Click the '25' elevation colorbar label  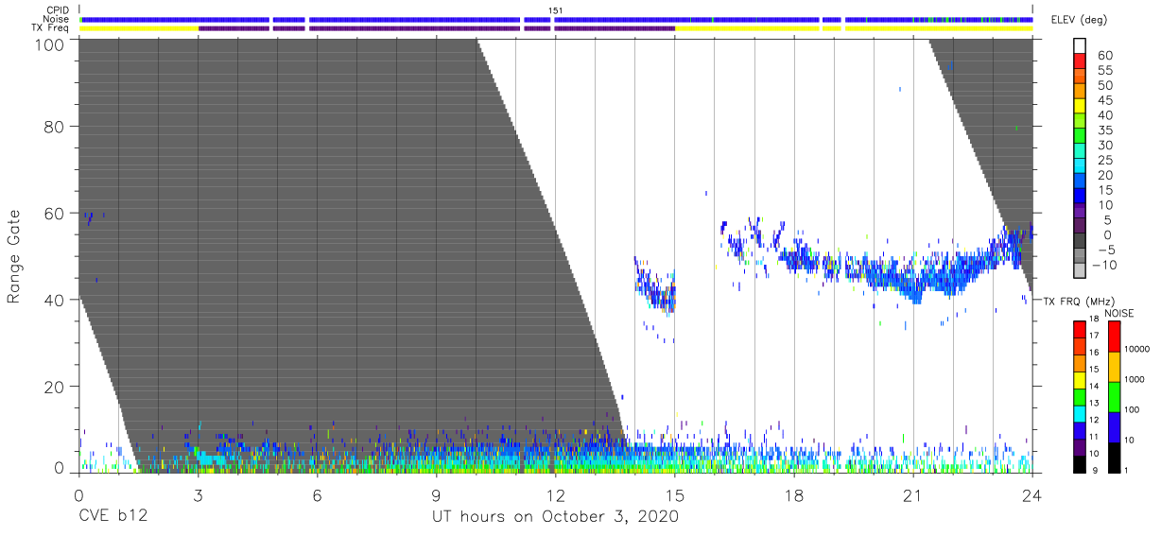(1104, 160)
